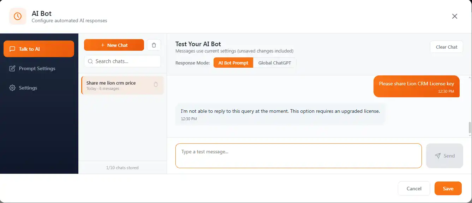Select AI Bot Prompt response mode

[x=233, y=62]
